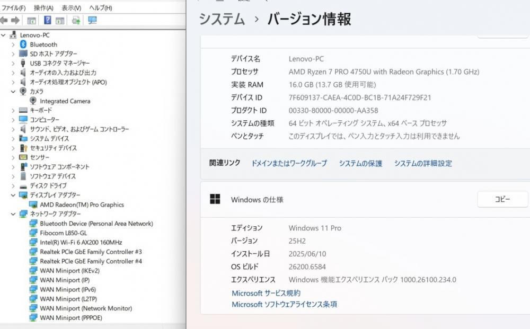Expand the システム デバイス category

click(13, 139)
